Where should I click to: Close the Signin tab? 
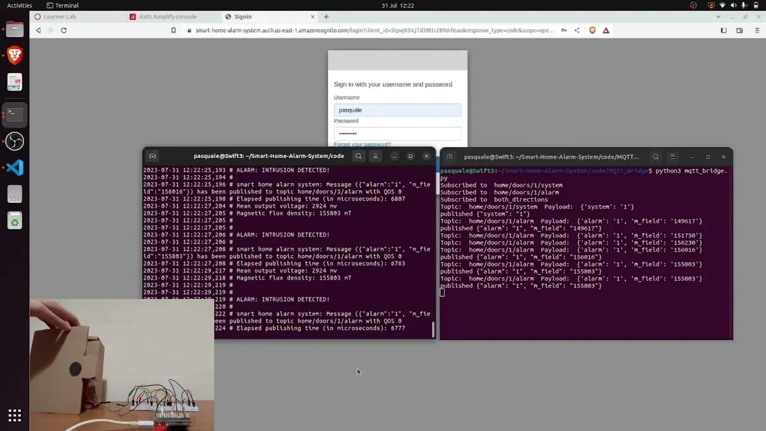[312, 17]
